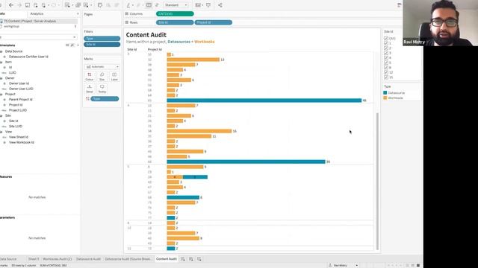Toggle Site Id filter checkbox 1
Image resolution: width=478 pixels, height=268 pixels.
(386, 43)
